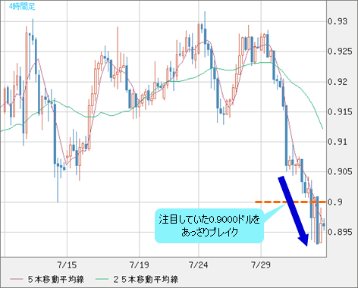The image size is (358, 288).
Task: Click the blue downward arrow annotation
Action: coord(294,211)
